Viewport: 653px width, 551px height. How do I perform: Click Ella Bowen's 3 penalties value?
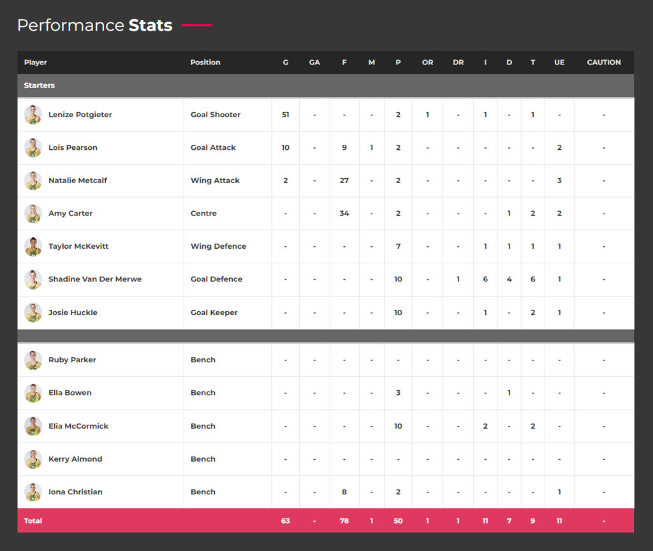click(x=398, y=393)
